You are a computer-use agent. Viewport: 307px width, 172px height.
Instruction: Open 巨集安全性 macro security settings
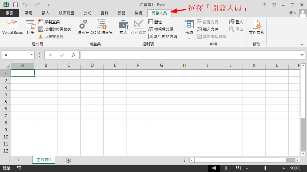tap(51, 36)
